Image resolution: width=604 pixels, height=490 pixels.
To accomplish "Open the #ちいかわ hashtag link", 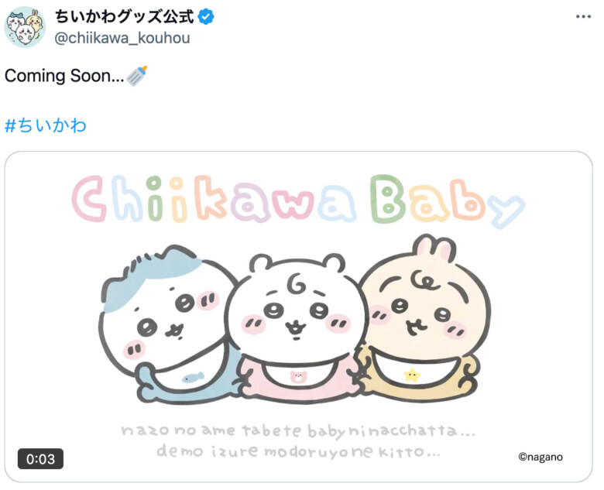I will (x=46, y=125).
